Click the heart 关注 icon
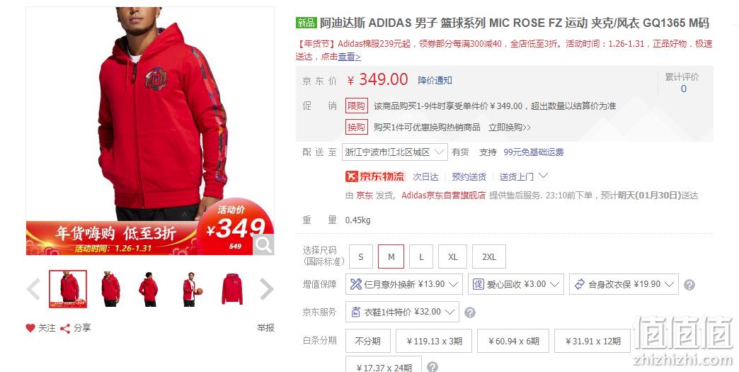The width and height of the screenshot is (739, 372). click(30, 327)
